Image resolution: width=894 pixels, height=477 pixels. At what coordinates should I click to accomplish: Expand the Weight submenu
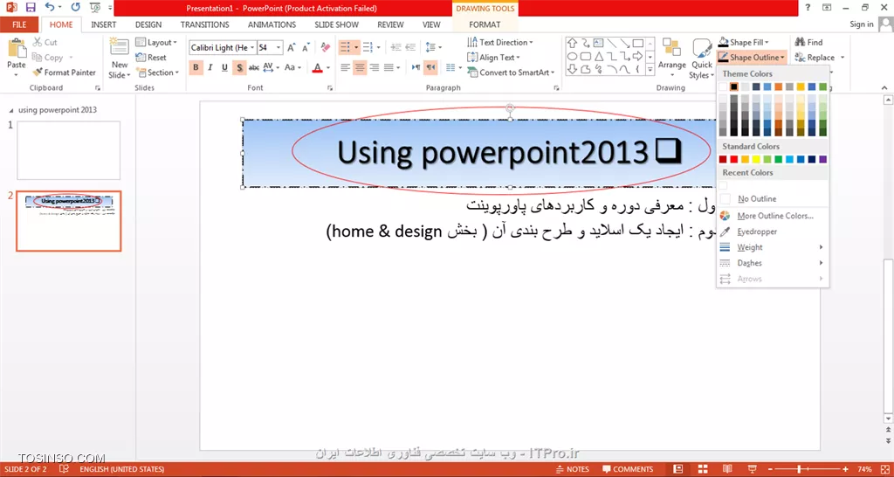(773, 247)
